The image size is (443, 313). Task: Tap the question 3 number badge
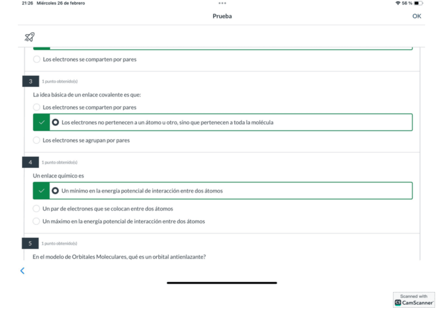[30, 81]
